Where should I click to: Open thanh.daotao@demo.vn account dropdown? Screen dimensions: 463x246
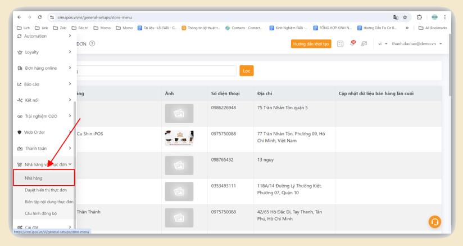[417, 43]
